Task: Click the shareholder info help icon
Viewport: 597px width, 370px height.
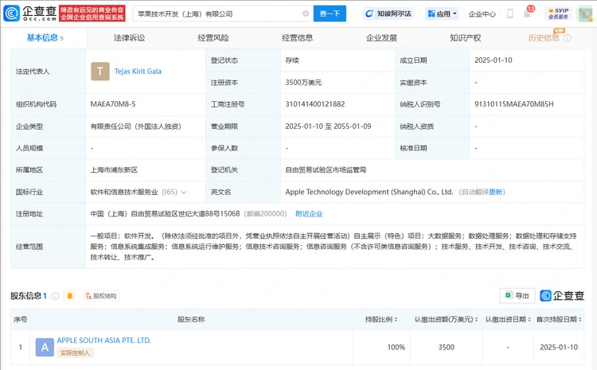Action: tap(54, 296)
